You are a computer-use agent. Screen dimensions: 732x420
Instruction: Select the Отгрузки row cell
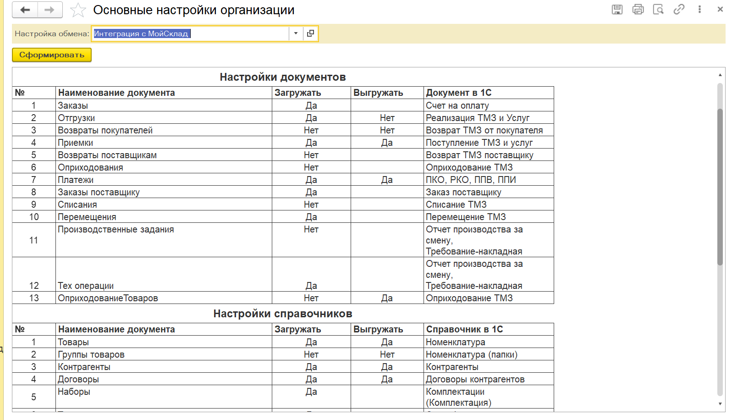click(164, 118)
